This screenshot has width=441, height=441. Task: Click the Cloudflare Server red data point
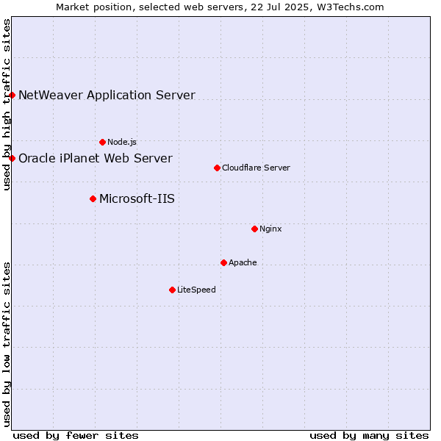[x=217, y=168]
